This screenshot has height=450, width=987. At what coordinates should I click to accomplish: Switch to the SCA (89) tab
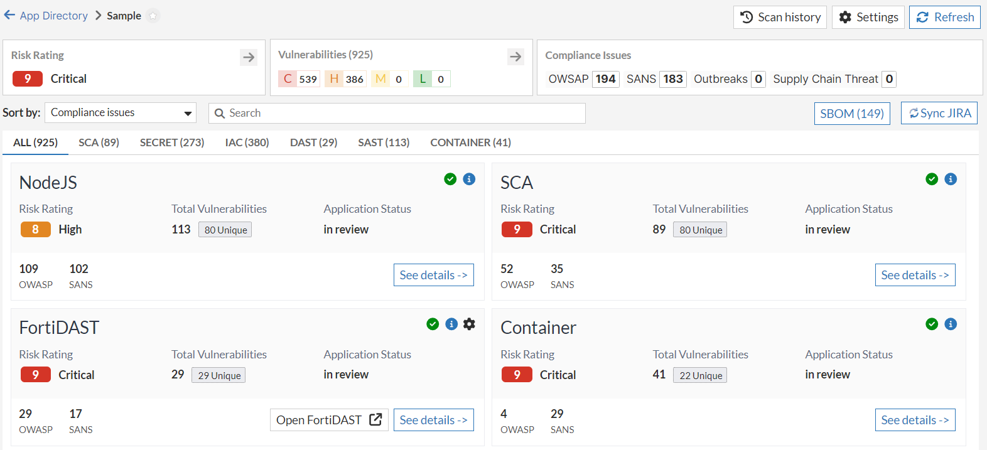pyautogui.click(x=99, y=142)
